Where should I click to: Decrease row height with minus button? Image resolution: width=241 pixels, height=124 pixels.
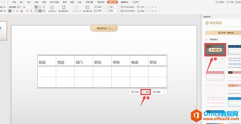pos(105,7)
